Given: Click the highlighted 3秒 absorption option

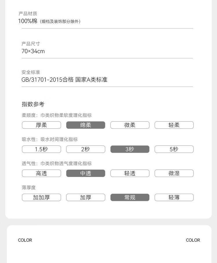Looking at the screenshot, I should (x=130, y=149).
